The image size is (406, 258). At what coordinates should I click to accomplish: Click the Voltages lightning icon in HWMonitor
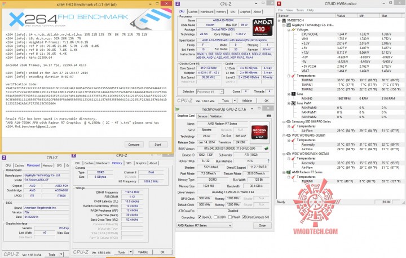[293, 30]
